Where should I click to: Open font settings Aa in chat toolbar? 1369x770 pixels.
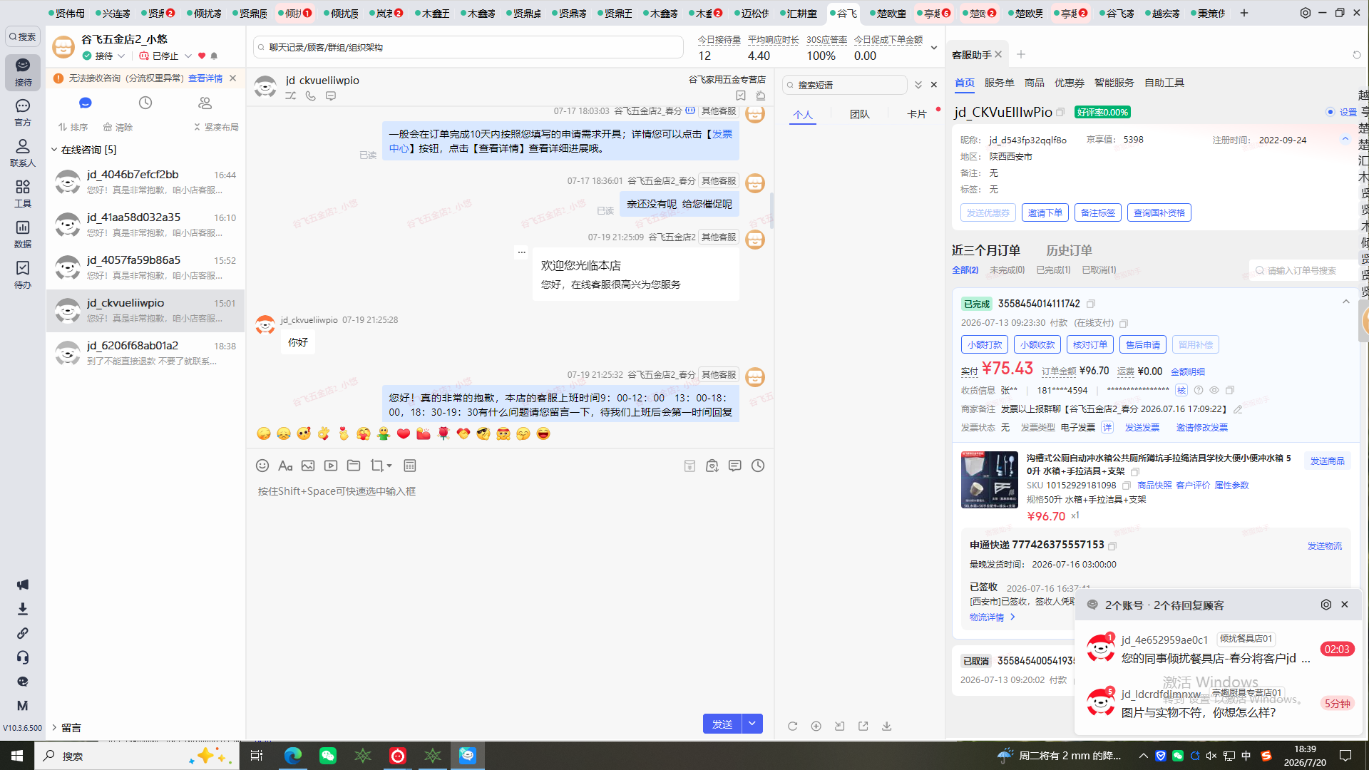285,466
